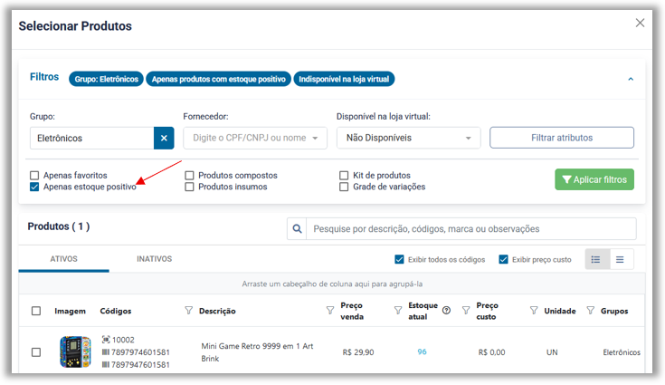Viewport: 665px width, 385px height.
Task: Click the Filtrar atributos button
Action: pos(561,138)
